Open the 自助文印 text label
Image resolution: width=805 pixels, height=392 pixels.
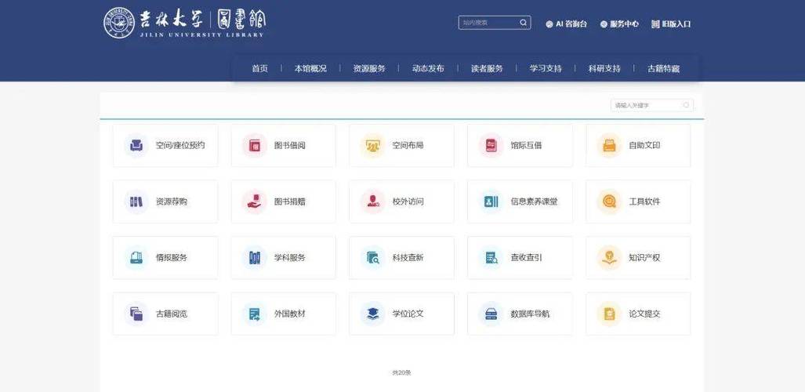pyautogui.click(x=644, y=145)
